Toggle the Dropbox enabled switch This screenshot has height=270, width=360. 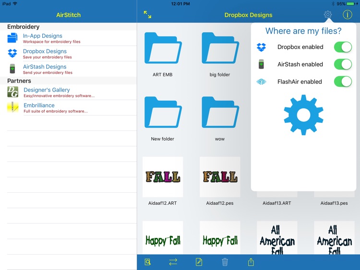coord(343,47)
